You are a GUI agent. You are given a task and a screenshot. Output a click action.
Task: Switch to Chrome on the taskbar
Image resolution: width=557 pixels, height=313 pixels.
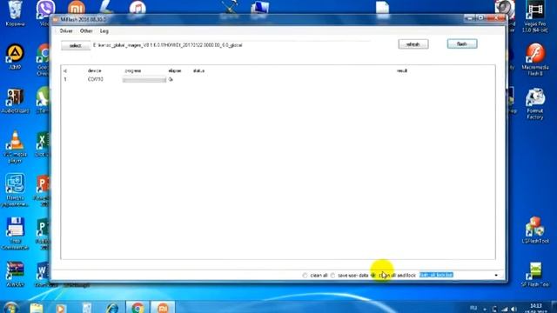(x=138, y=307)
